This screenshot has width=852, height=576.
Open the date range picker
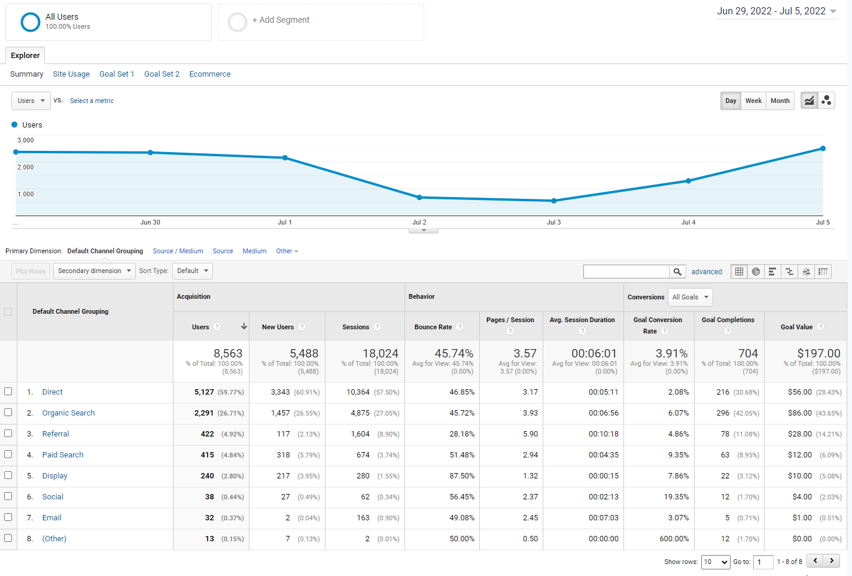click(x=777, y=11)
